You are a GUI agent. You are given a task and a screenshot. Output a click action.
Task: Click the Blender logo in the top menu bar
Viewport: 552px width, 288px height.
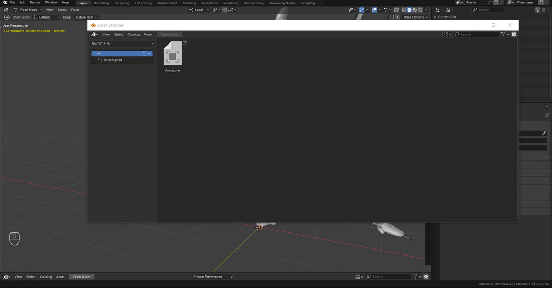tap(5, 2)
